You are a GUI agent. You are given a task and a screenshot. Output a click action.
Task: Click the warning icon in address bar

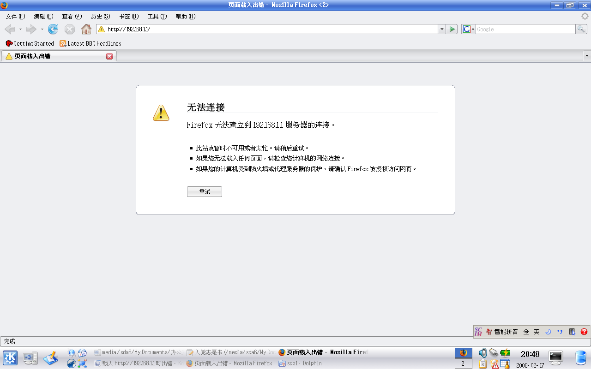(x=102, y=29)
